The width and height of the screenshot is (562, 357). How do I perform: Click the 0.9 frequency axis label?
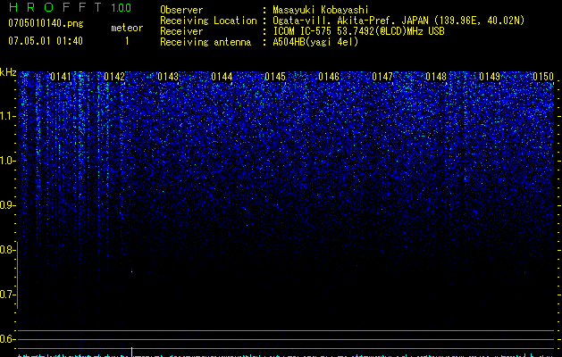(7, 205)
